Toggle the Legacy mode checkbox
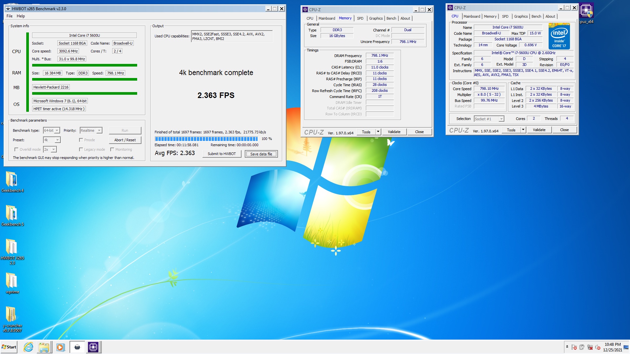 pyautogui.click(x=81, y=149)
